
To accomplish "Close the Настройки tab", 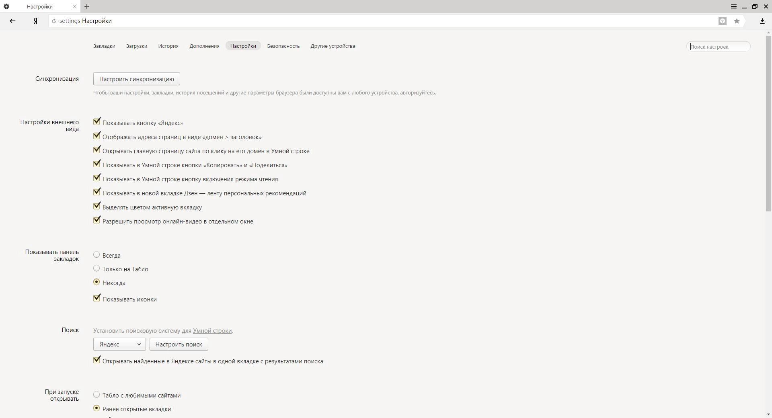I will [74, 6].
